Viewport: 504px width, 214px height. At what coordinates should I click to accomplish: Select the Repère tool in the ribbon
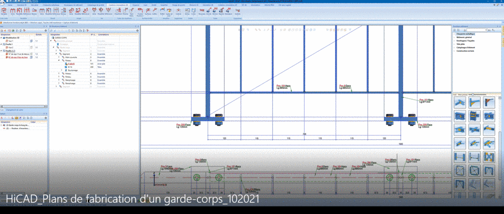(221, 11)
